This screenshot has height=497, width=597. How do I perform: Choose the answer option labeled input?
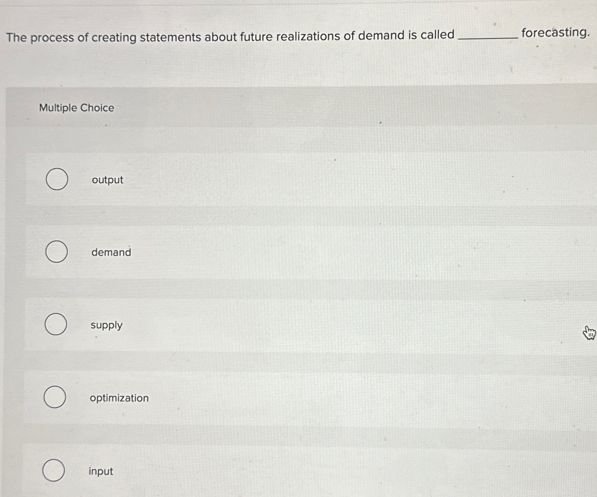pyautogui.click(x=100, y=471)
